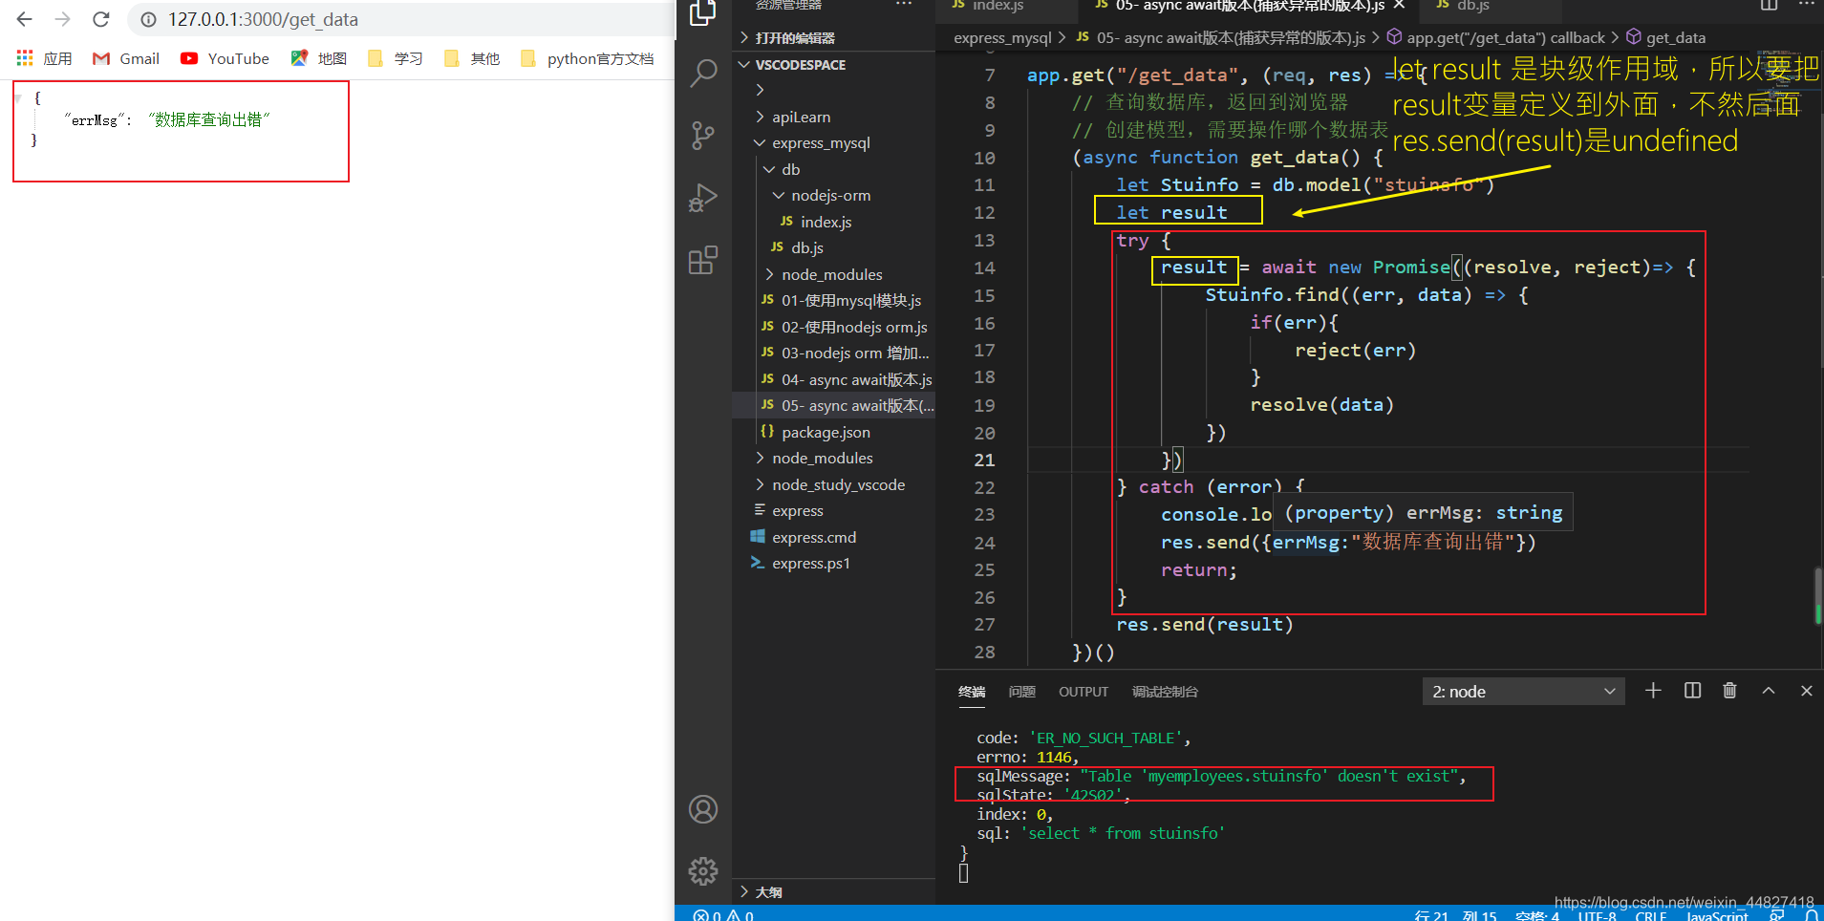
Task: Click the browser forward arrow
Action: tap(63, 19)
